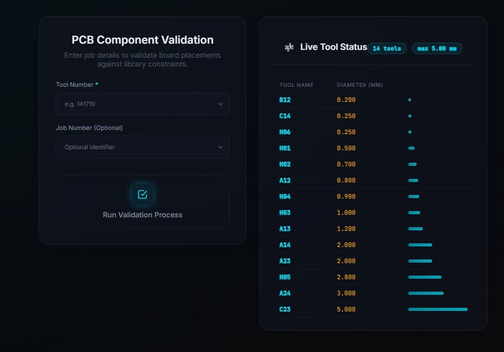Click the A13 diameter bar
The image size is (504, 352).
click(x=416, y=229)
